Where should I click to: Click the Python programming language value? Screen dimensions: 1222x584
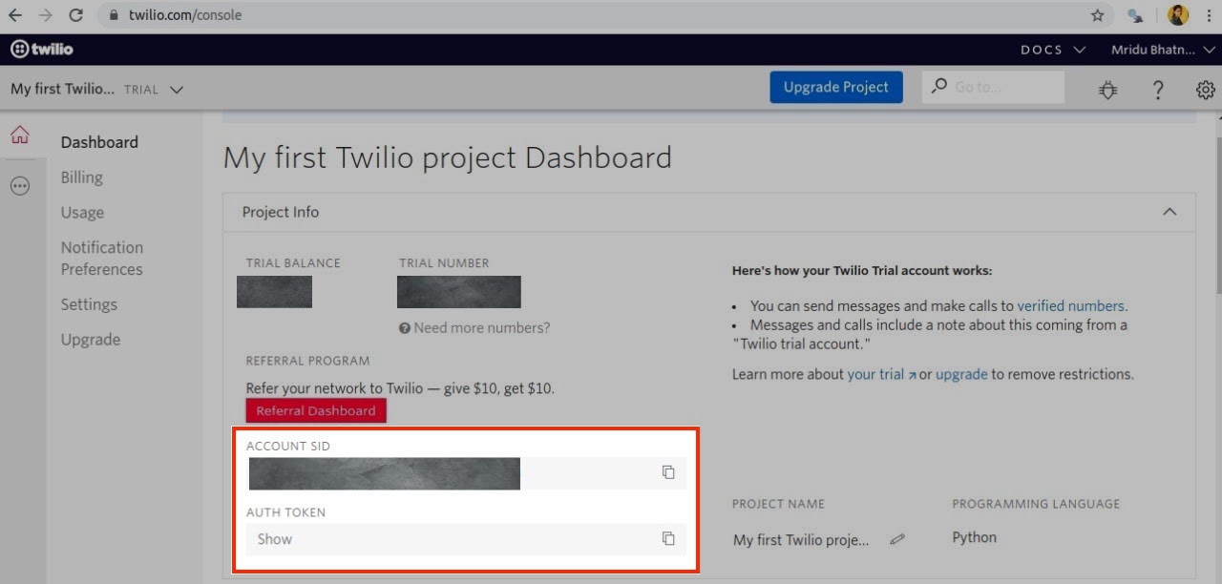(974, 537)
